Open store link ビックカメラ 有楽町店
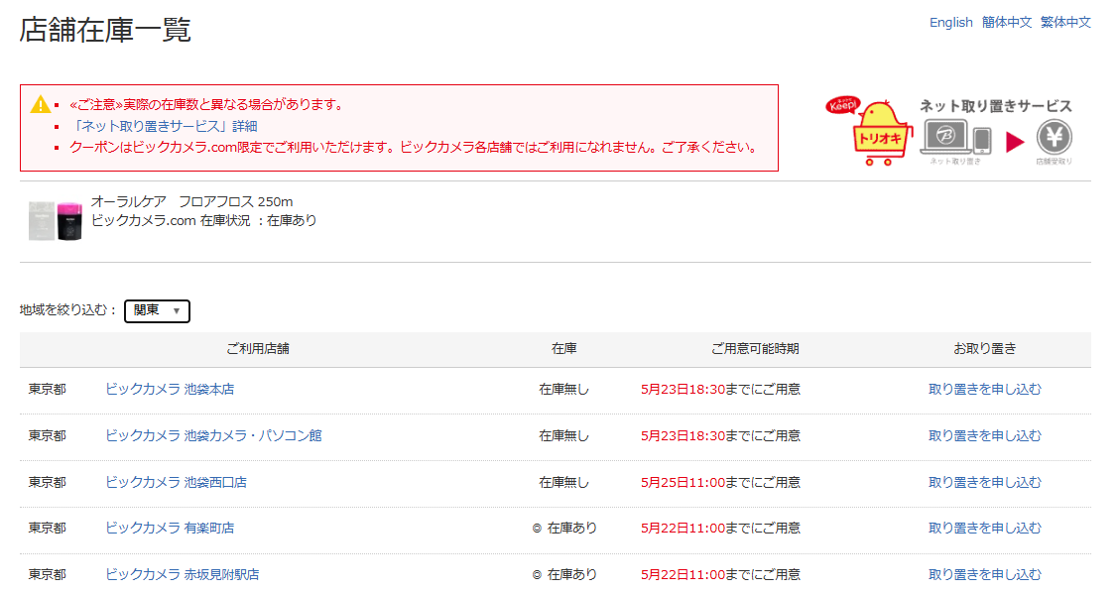The width and height of the screenshot is (1118, 593). click(170, 529)
